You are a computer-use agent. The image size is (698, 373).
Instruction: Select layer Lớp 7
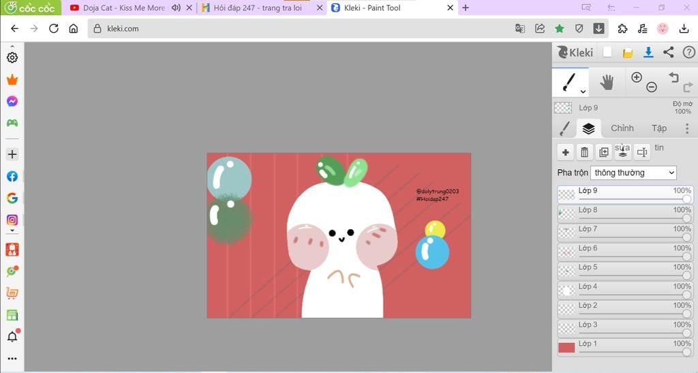625,233
